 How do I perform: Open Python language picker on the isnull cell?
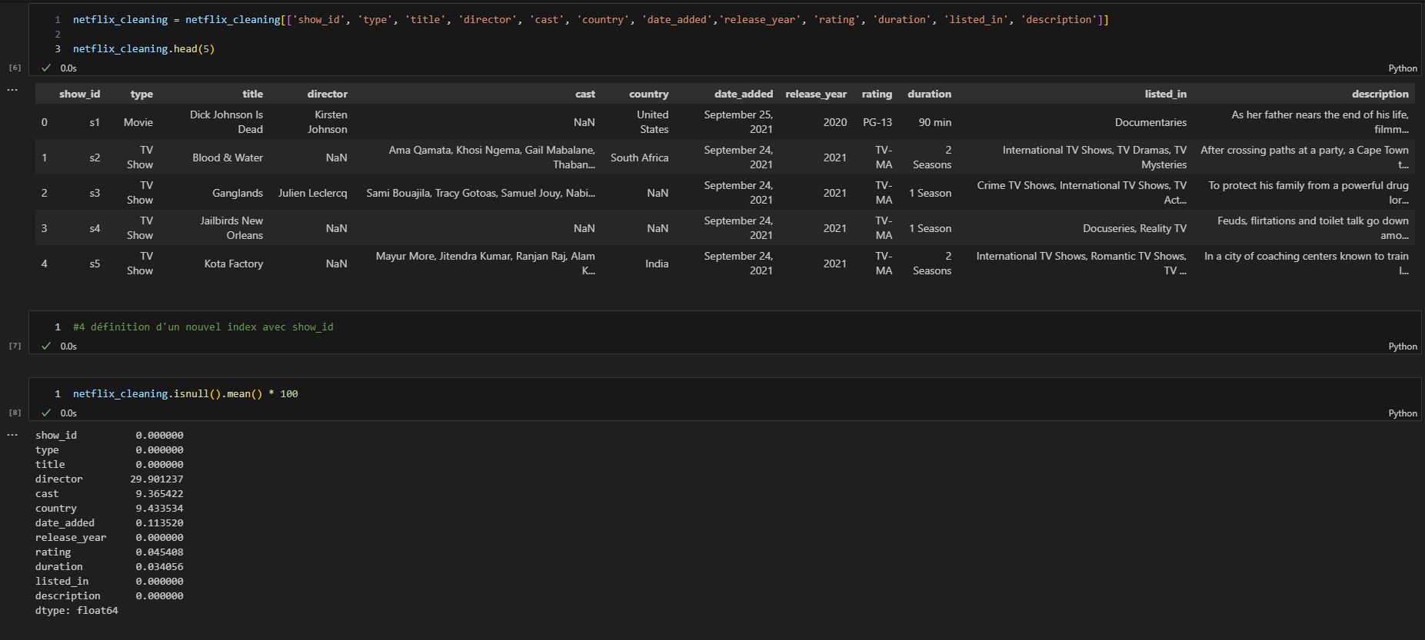pos(1402,413)
